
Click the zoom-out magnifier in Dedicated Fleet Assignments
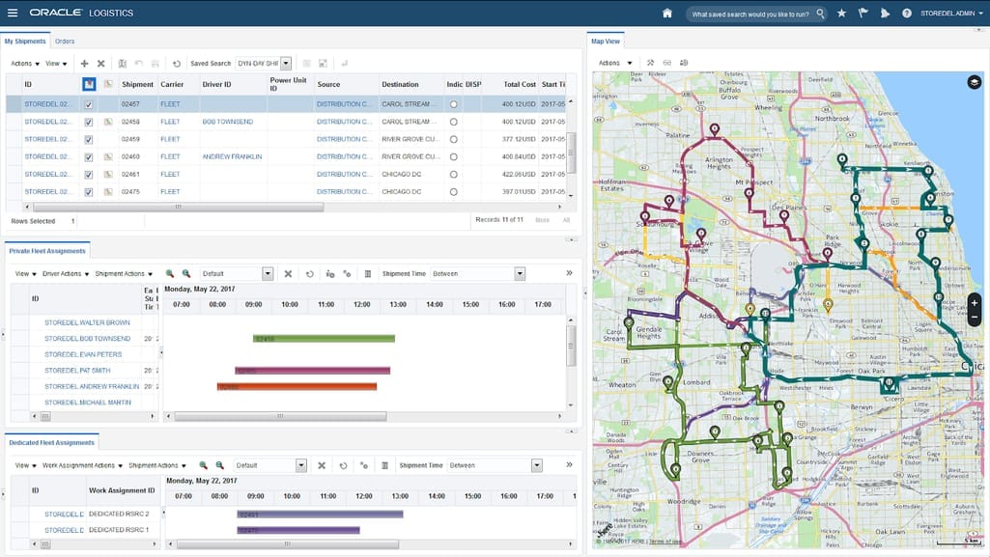[220, 465]
